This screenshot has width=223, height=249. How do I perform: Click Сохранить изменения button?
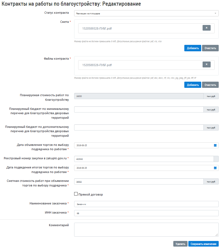pyautogui.click(x=203, y=244)
